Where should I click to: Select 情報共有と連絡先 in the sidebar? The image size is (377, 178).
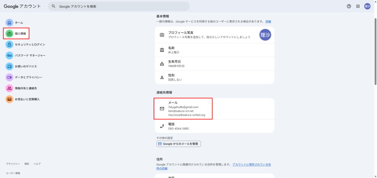[x=25, y=88]
